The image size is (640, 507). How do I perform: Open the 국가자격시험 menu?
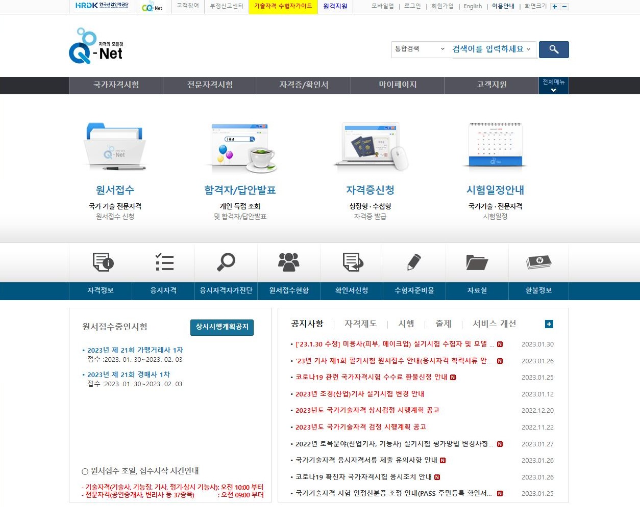coord(116,86)
